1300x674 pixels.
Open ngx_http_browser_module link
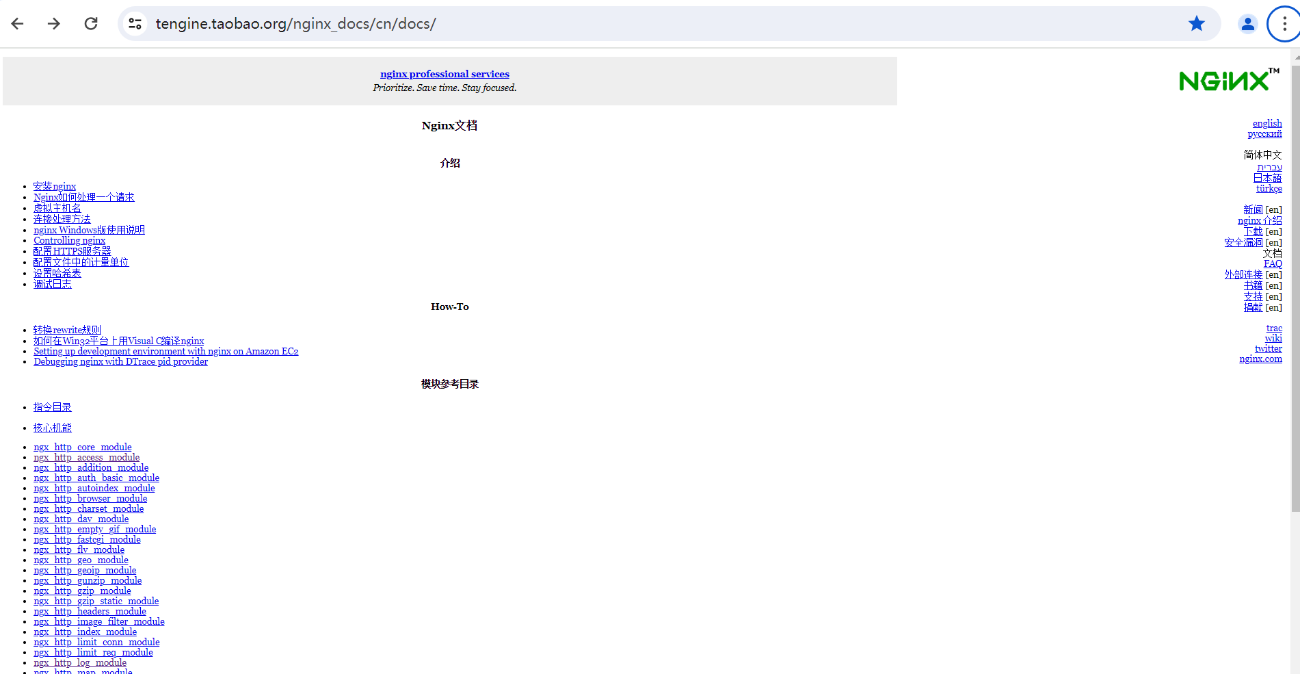click(90, 498)
